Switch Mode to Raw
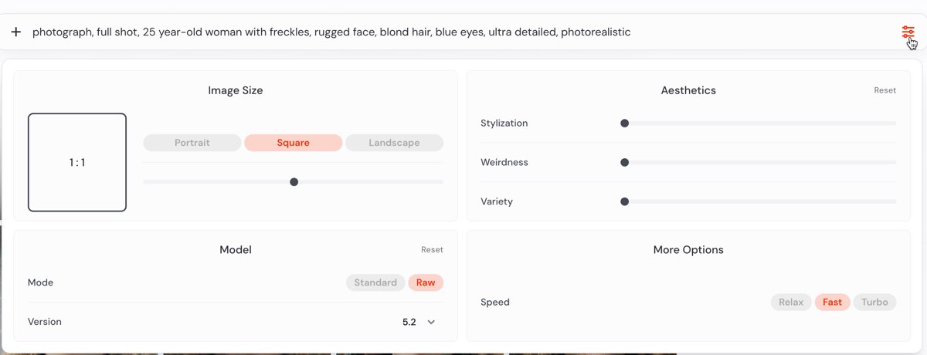 pyautogui.click(x=426, y=282)
